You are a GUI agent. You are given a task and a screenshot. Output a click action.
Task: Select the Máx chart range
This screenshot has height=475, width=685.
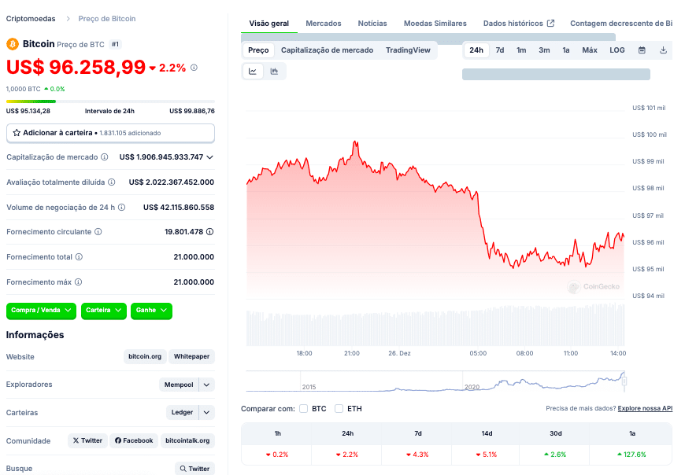(x=589, y=50)
